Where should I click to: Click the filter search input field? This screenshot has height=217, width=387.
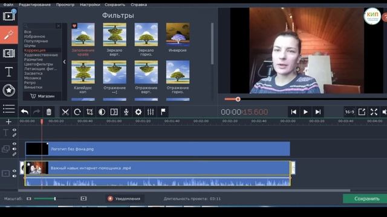click(x=40, y=26)
